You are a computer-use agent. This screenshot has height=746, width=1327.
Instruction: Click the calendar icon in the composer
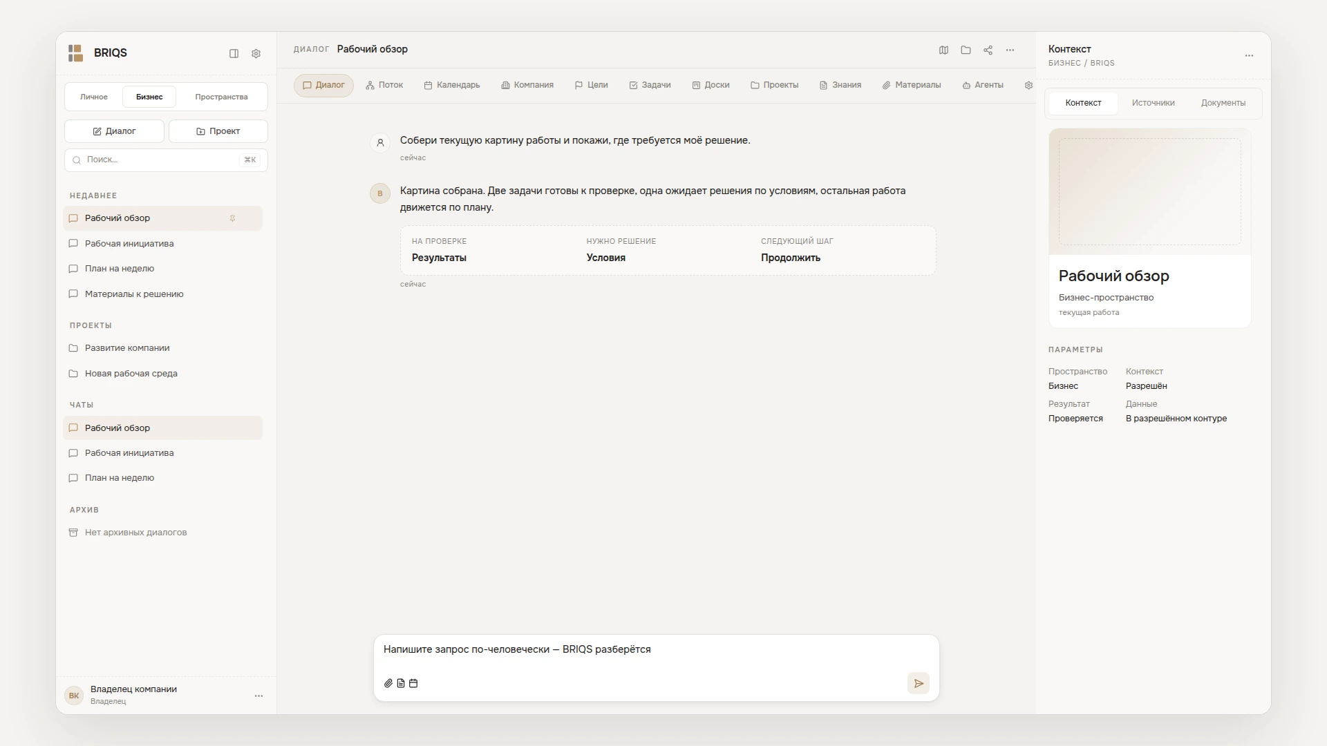click(413, 683)
